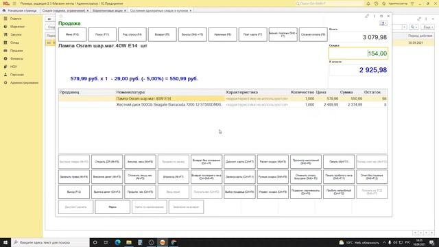Click Управл. скидки (Ctrl+F9) button
The height and width of the screenshot is (247, 439).
[273, 192]
